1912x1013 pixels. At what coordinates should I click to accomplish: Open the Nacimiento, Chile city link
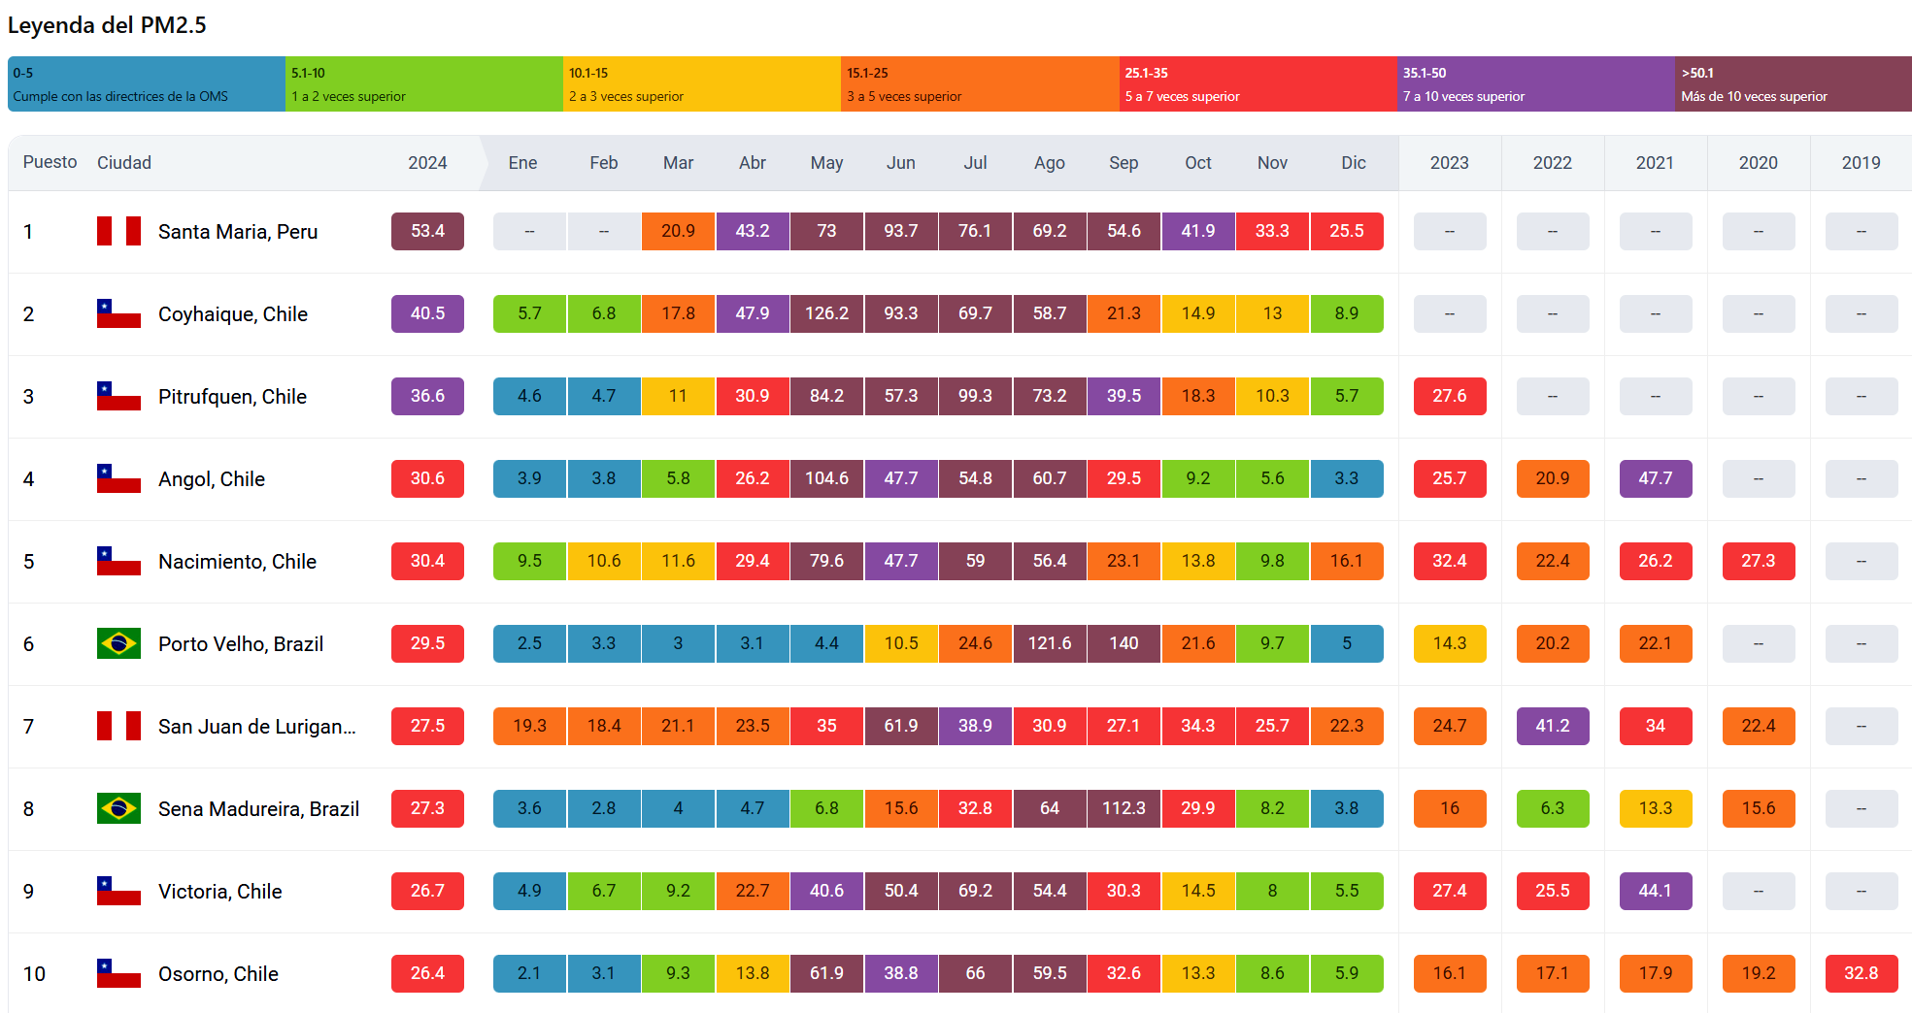click(237, 562)
